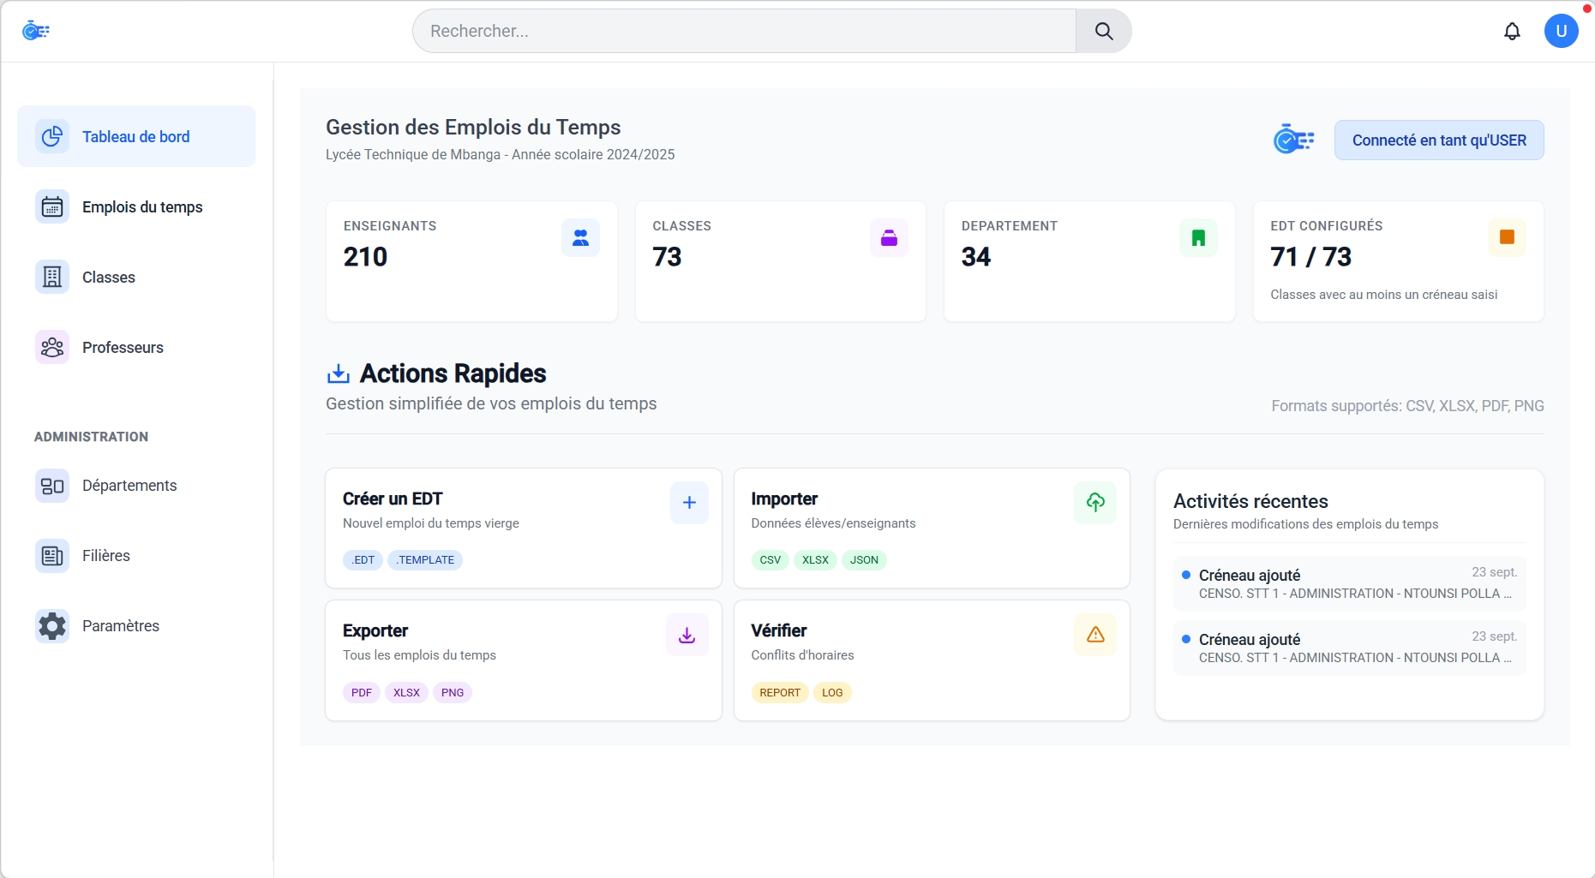
Task: Click the Tableau de bord pie icon
Action: click(x=52, y=136)
